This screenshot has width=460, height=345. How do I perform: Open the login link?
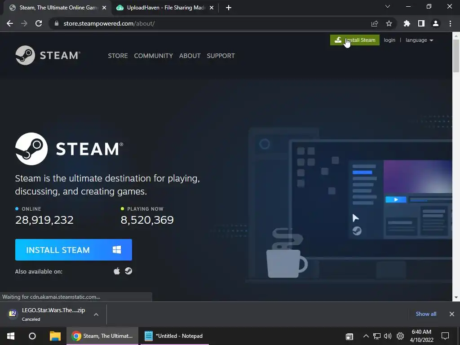click(389, 40)
